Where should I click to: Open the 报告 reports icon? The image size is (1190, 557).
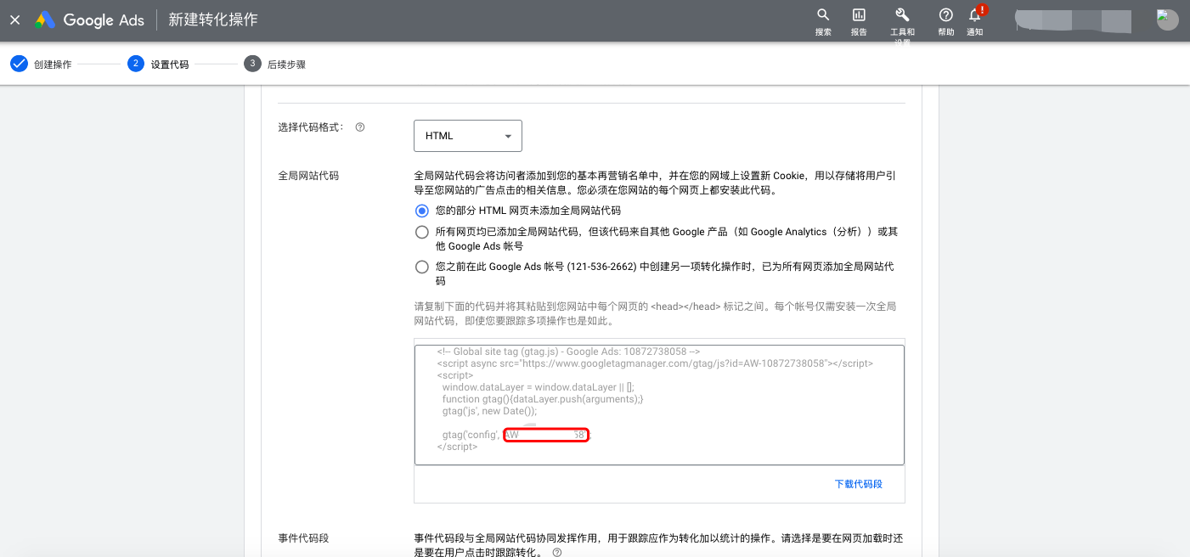[859, 15]
